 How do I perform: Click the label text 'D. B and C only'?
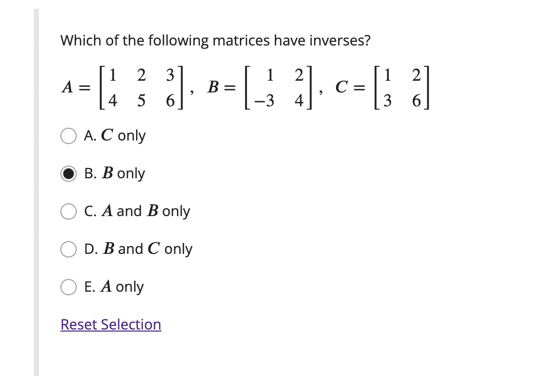tap(139, 249)
